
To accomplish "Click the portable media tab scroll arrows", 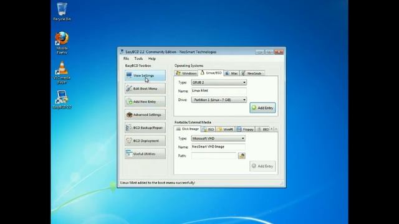I will (x=274, y=129).
